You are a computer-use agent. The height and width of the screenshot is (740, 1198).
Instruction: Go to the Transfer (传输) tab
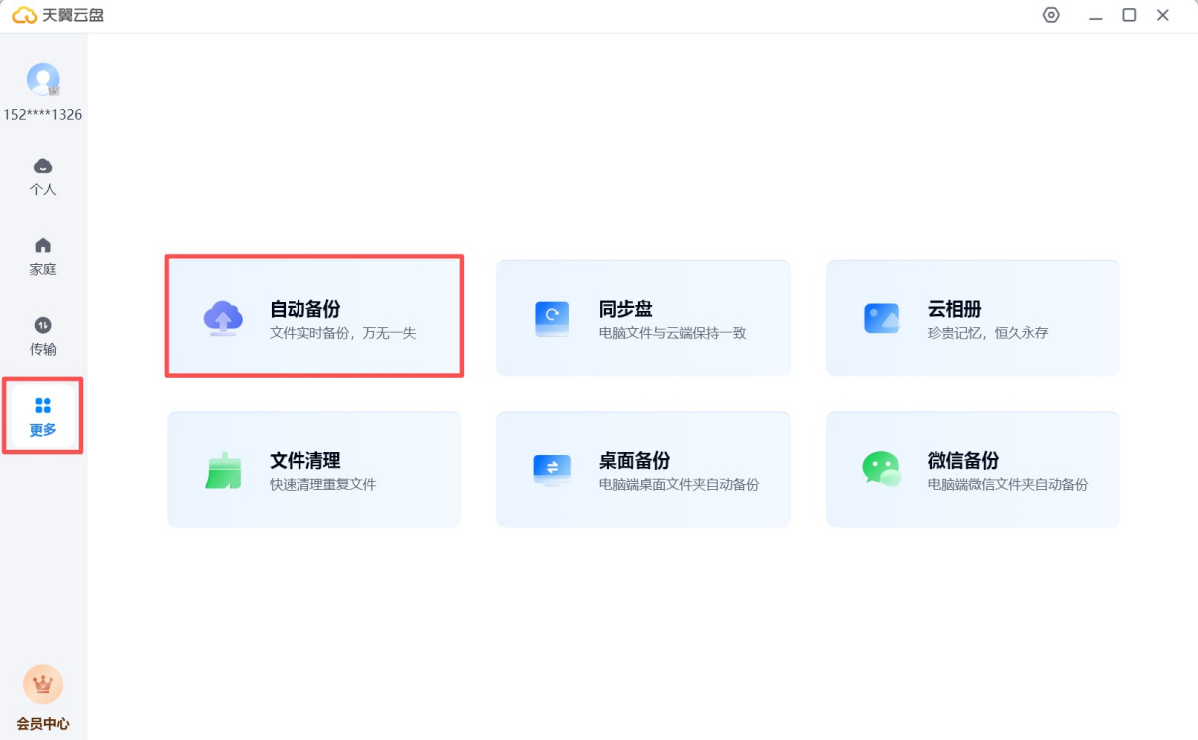point(43,335)
